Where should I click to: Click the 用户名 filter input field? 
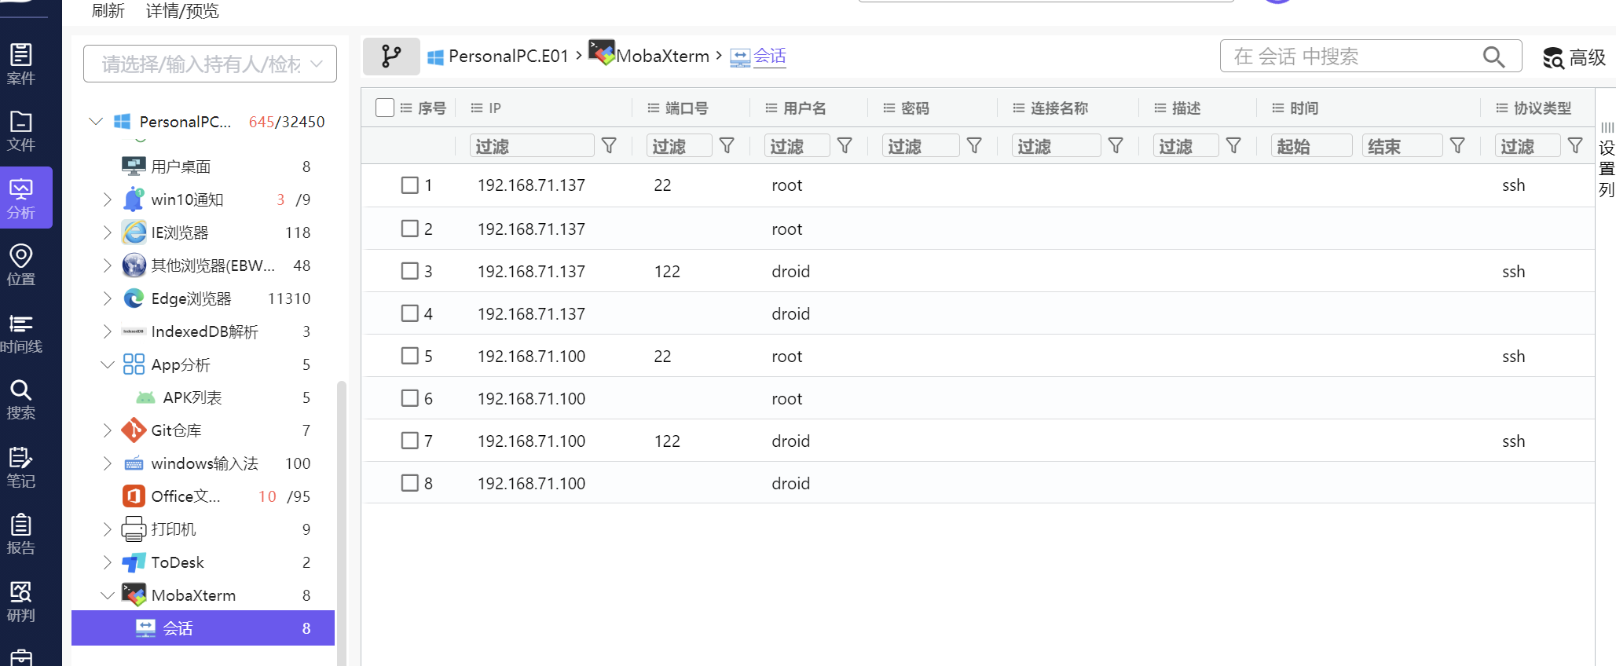pyautogui.click(x=797, y=146)
